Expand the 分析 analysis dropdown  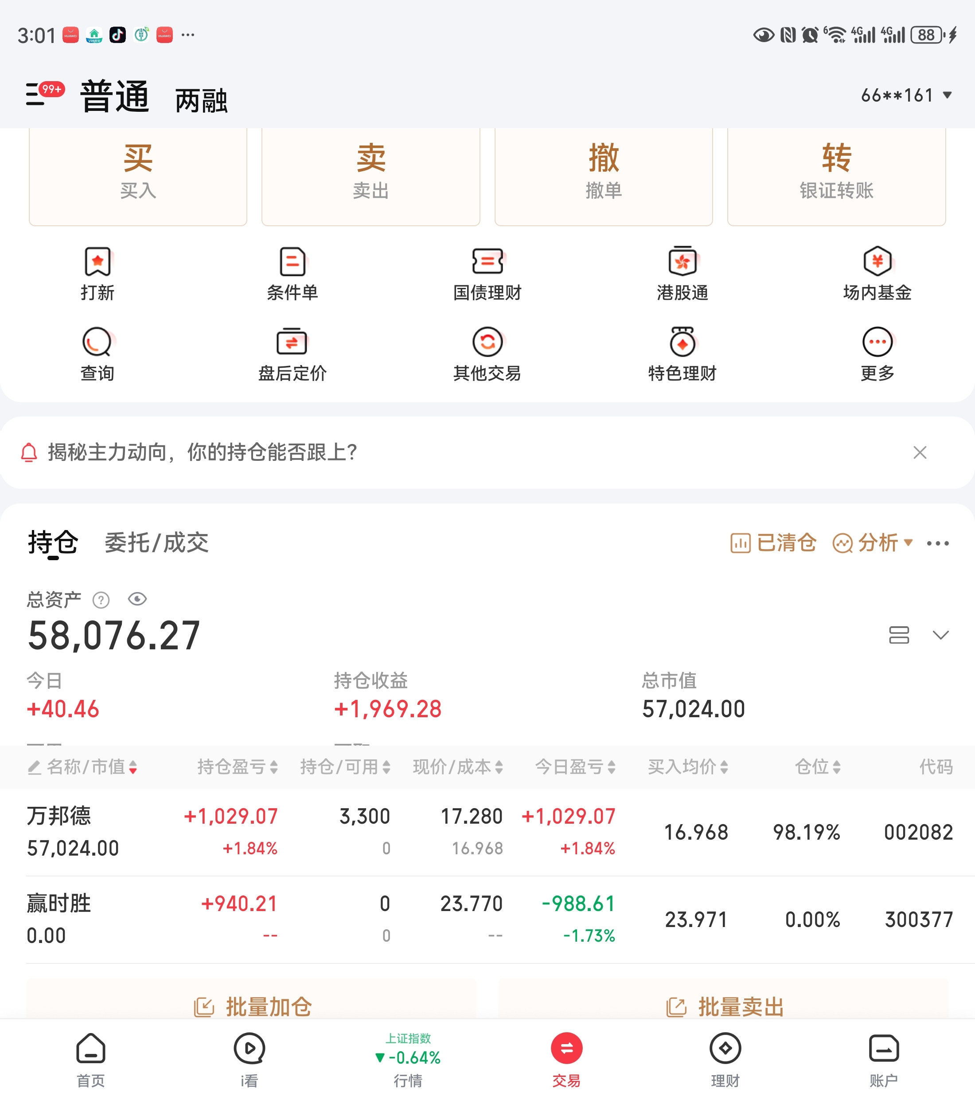[872, 542]
